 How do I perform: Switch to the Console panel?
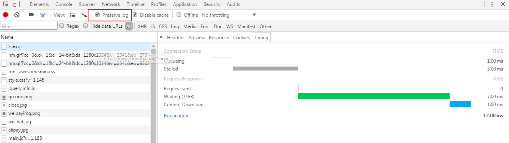click(x=64, y=4)
